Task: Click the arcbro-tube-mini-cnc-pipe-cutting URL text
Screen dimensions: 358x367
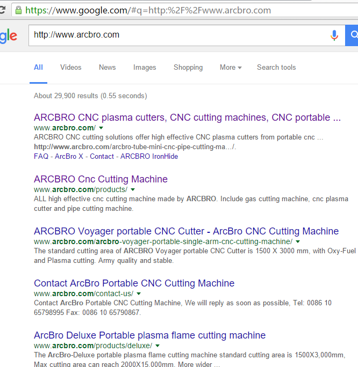Action: 135,147
